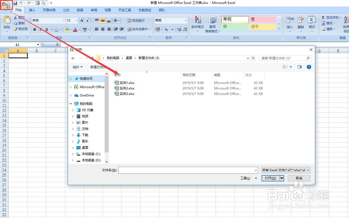This screenshot has height=218, width=349.
Task: Click the 打开(O) button
Action: [x=270, y=178]
